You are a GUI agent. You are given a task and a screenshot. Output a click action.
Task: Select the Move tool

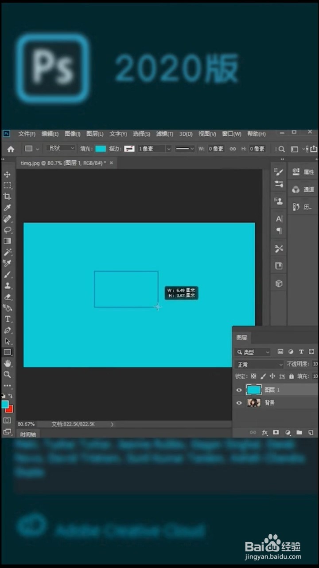pyautogui.click(x=7, y=174)
